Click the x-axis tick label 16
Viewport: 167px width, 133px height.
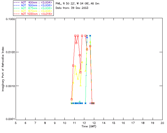click(x=123, y=123)
